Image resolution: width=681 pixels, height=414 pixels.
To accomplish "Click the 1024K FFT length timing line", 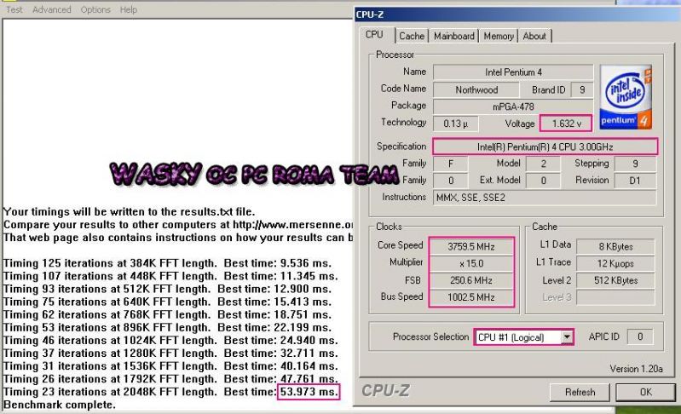I will 170,341.
